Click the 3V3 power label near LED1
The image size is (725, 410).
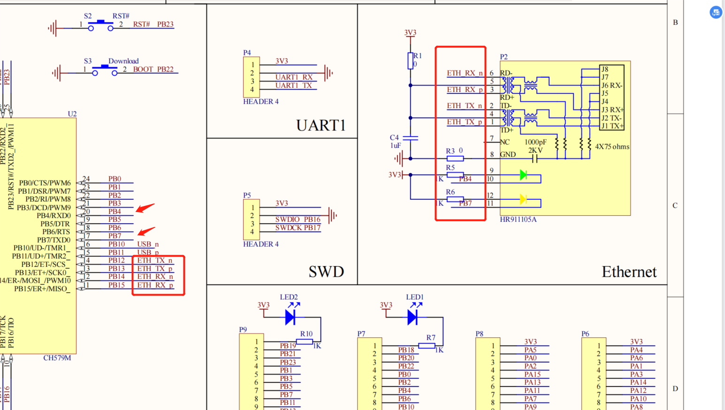tap(386, 305)
